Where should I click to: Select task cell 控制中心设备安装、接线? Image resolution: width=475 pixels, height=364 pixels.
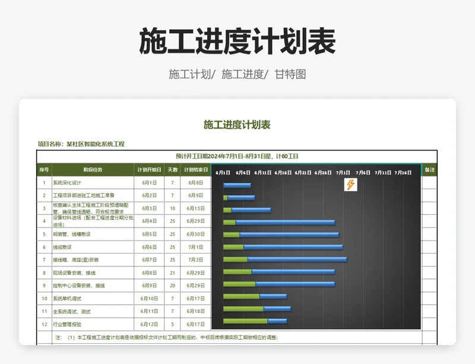[93, 286]
